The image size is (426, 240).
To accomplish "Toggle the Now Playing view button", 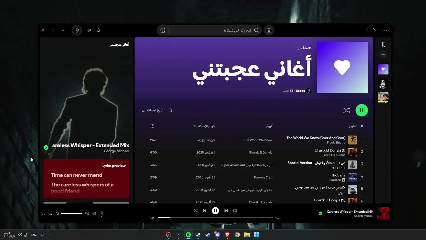I will click(x=101, y=213).
